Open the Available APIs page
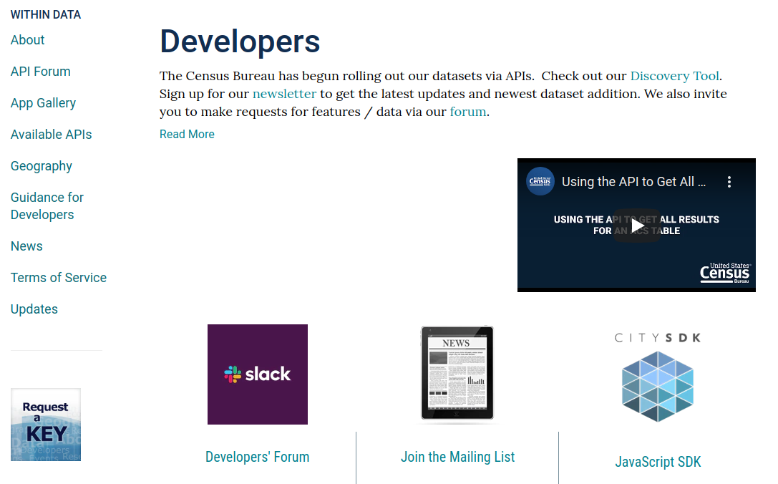778x484 pixels. (x=51, y=135)
